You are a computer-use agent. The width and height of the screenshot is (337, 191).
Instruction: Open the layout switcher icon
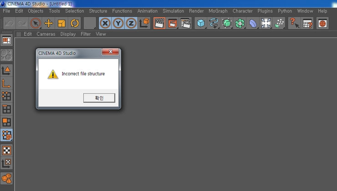click(6, 40)
